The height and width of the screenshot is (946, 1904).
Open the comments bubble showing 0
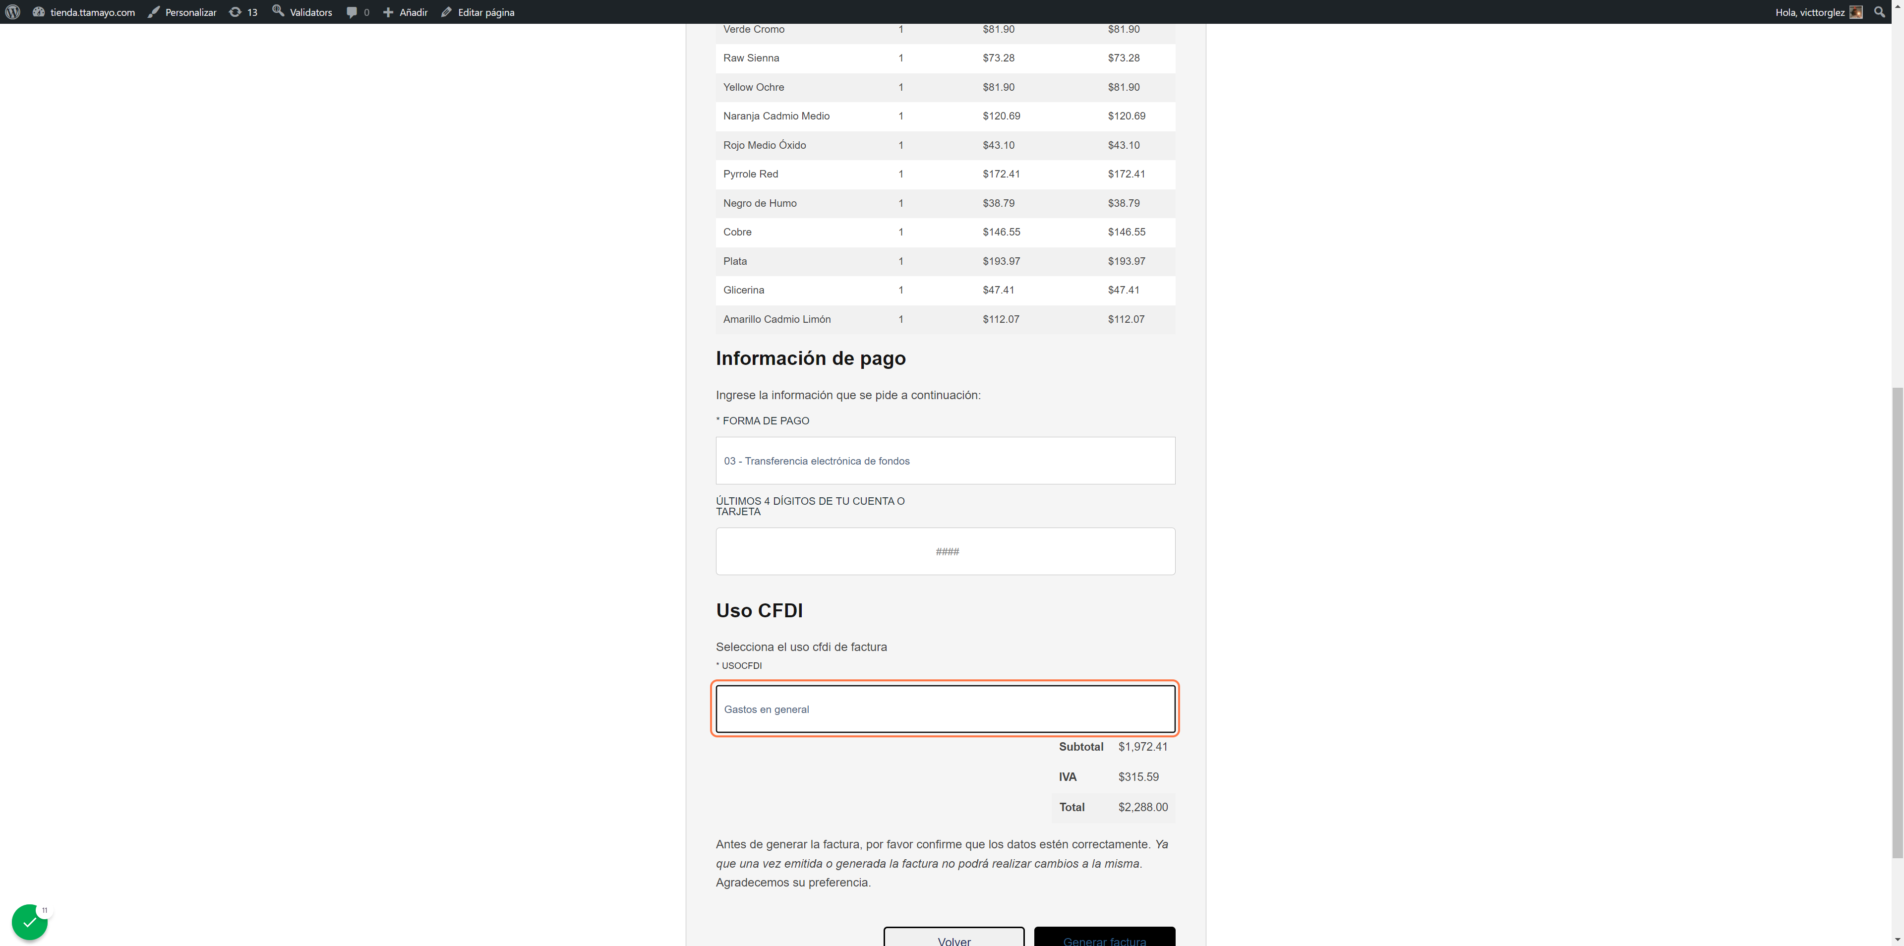coord(357,12)
